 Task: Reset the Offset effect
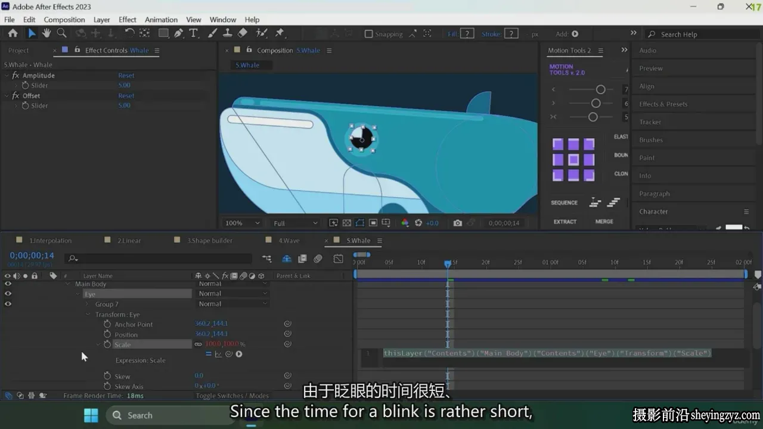[126, 96]
